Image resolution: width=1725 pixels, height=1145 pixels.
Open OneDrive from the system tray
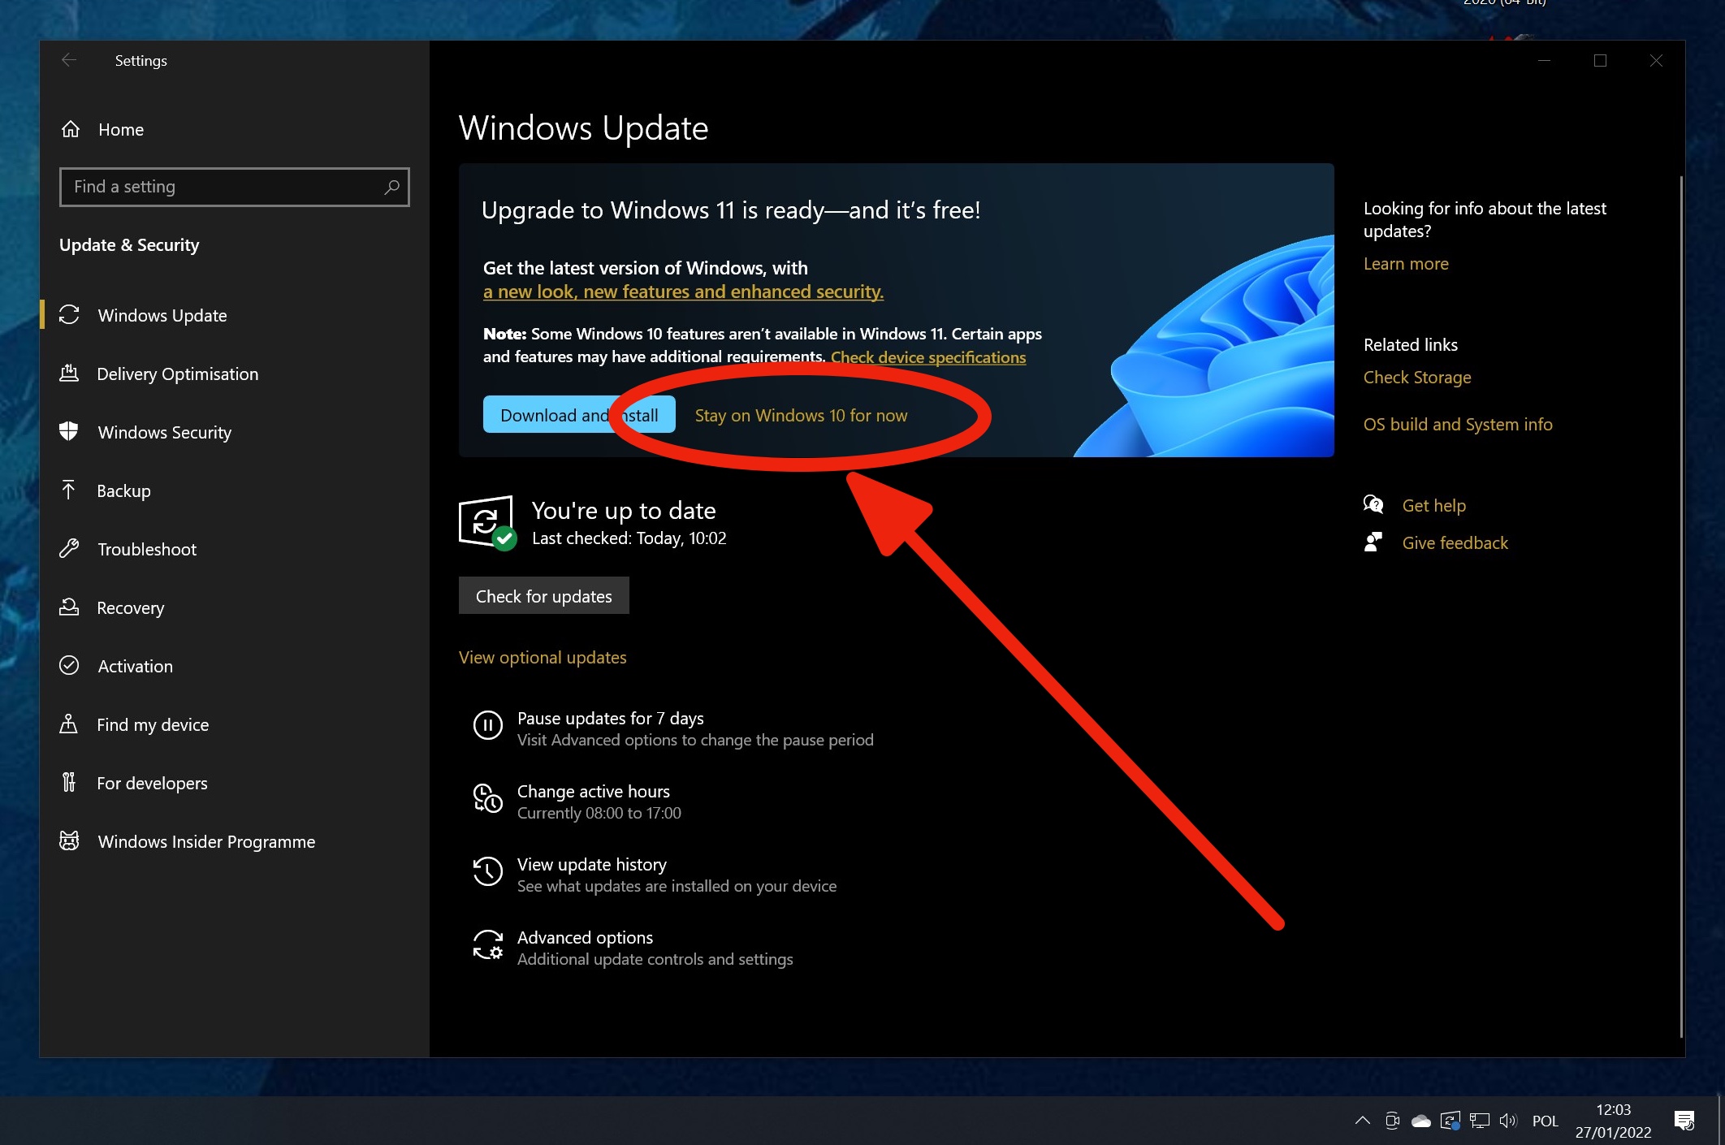[x=1421, y=1119]
